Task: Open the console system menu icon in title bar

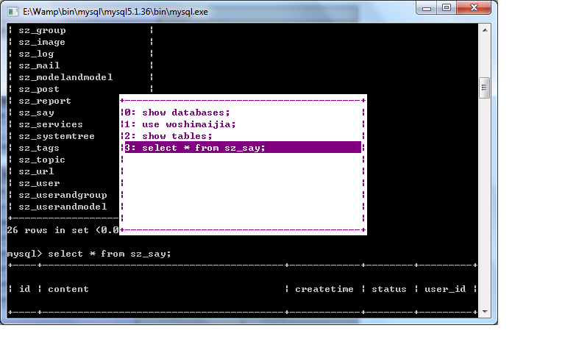Action: click(12, 8)
